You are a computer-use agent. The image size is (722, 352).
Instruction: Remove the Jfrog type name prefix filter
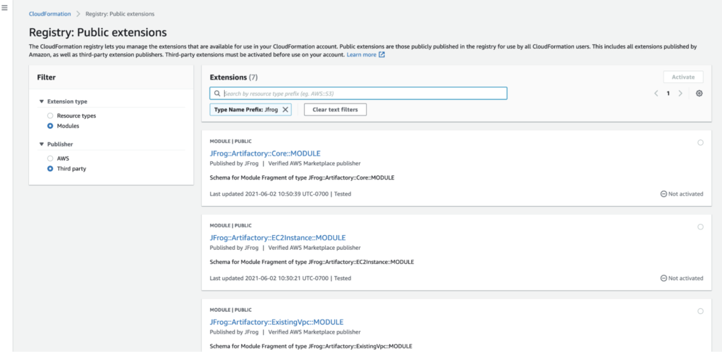(285, 110)
